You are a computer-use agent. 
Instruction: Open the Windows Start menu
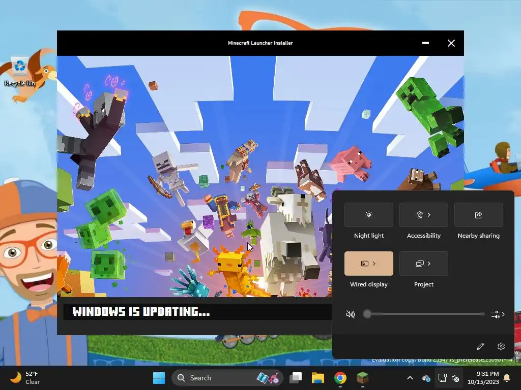tap(159, 378)
